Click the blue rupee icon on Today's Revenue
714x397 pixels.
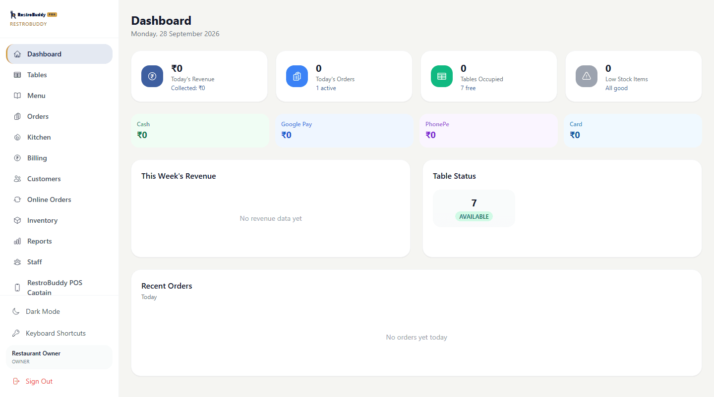tap(152, 76)
